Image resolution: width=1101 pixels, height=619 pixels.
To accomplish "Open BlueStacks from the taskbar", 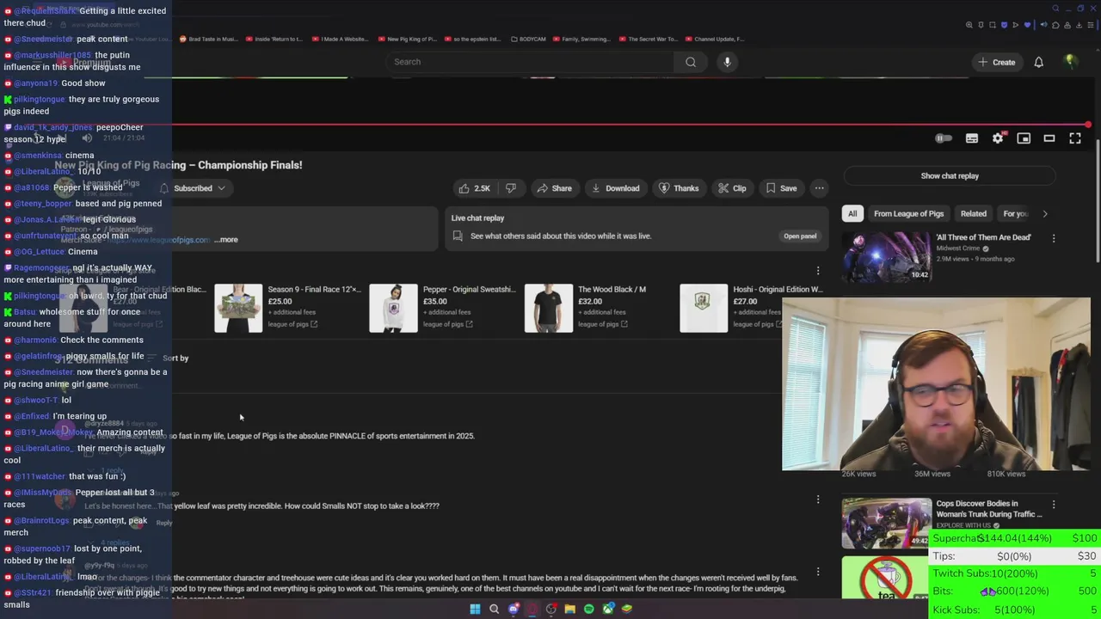I will (x=627, y=609).
